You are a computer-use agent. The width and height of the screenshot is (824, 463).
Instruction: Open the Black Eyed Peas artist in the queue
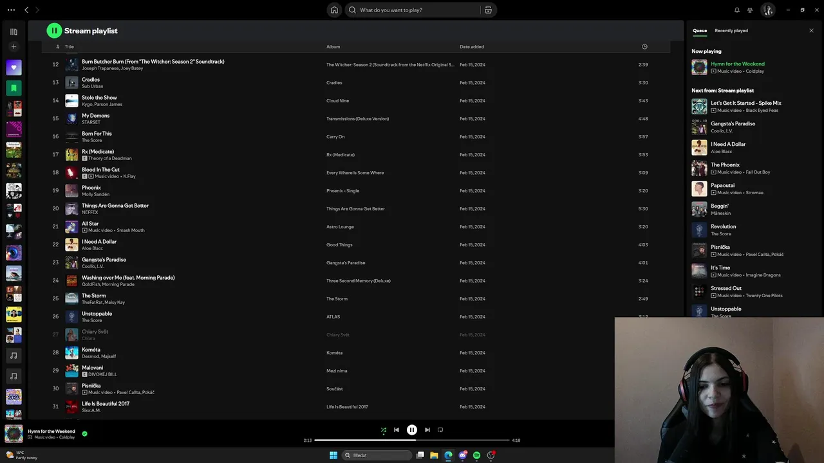(762, 111)
